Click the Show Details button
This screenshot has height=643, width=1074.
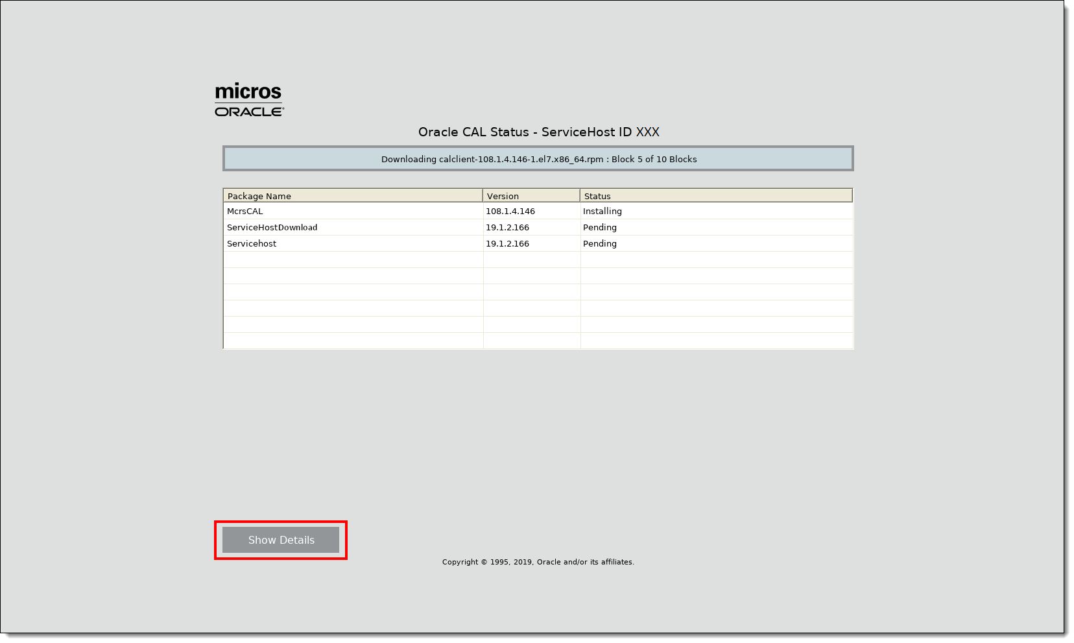280,540
